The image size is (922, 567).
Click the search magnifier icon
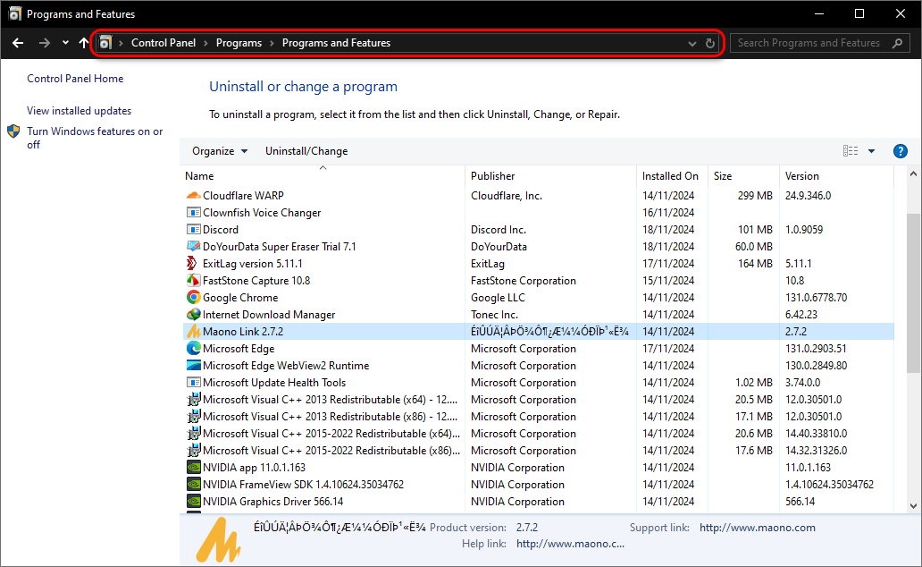[897, 43]
